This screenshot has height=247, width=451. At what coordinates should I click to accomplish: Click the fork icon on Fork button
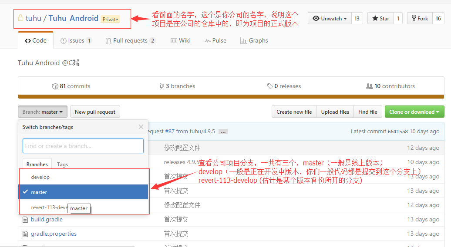(414, 18)
